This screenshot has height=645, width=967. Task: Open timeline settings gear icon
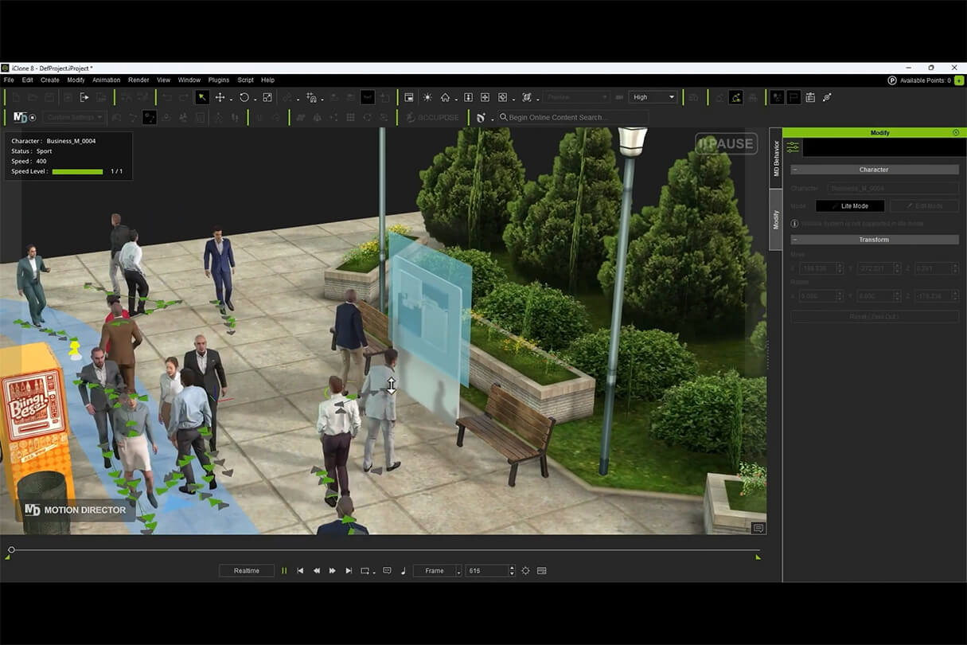click(x=525, y=571)
